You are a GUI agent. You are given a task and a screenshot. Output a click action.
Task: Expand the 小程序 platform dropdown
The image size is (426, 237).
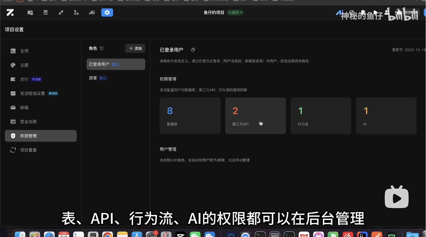coord(235,13)
